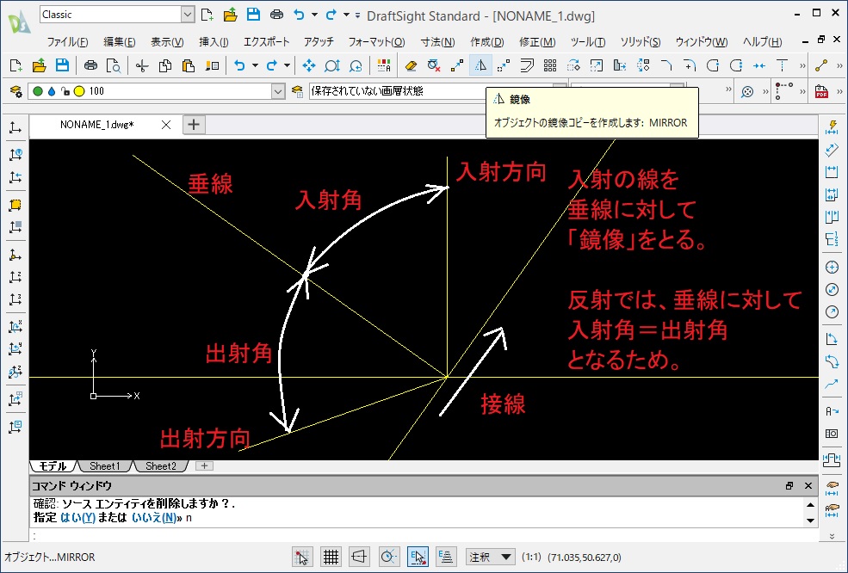Toggle Entity Snap (ESnap) in the status bar
Image resolution: width=848 pixels, height=573 pixels.
coord(418,557)
